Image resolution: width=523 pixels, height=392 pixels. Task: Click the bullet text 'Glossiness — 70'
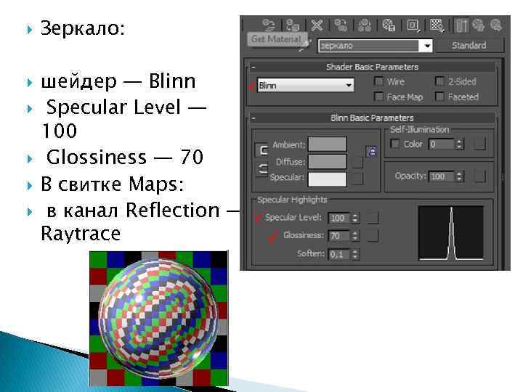click(x=125, y=158)
